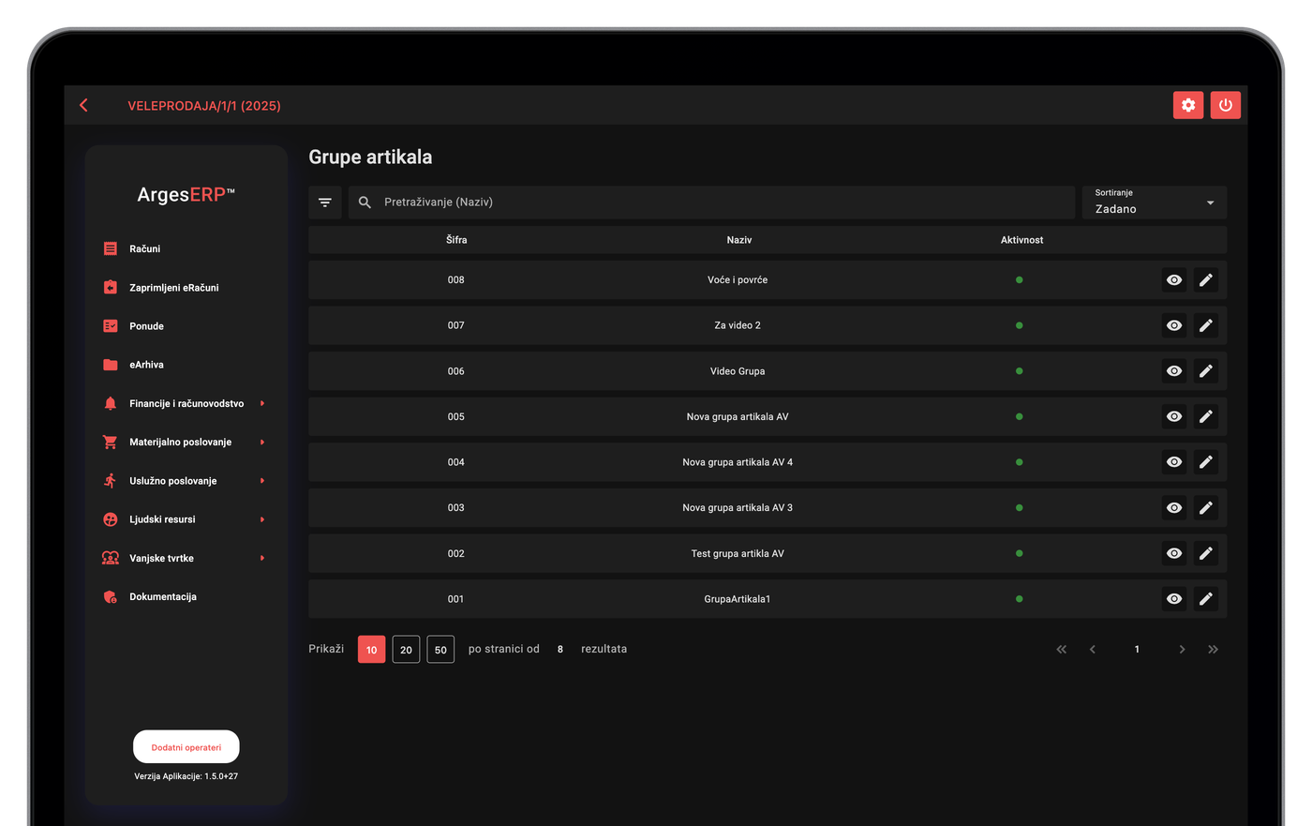Focus the Pretraživanje (Naziv) search field
The width and height of the screenshot is (1312, 826).
click(x=711, y=203)
